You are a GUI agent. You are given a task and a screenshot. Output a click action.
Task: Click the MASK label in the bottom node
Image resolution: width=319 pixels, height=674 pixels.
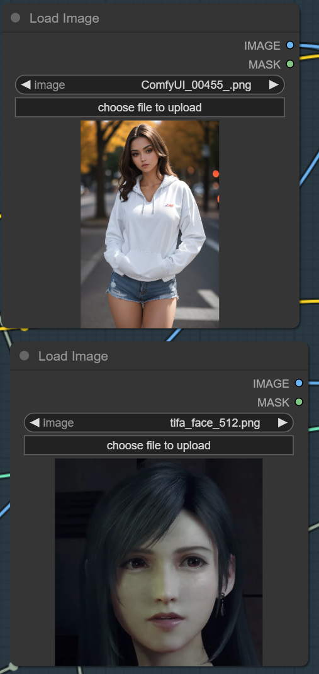[273, 402]
